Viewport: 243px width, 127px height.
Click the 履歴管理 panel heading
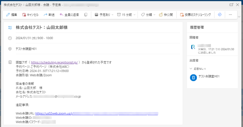point(197,27)
